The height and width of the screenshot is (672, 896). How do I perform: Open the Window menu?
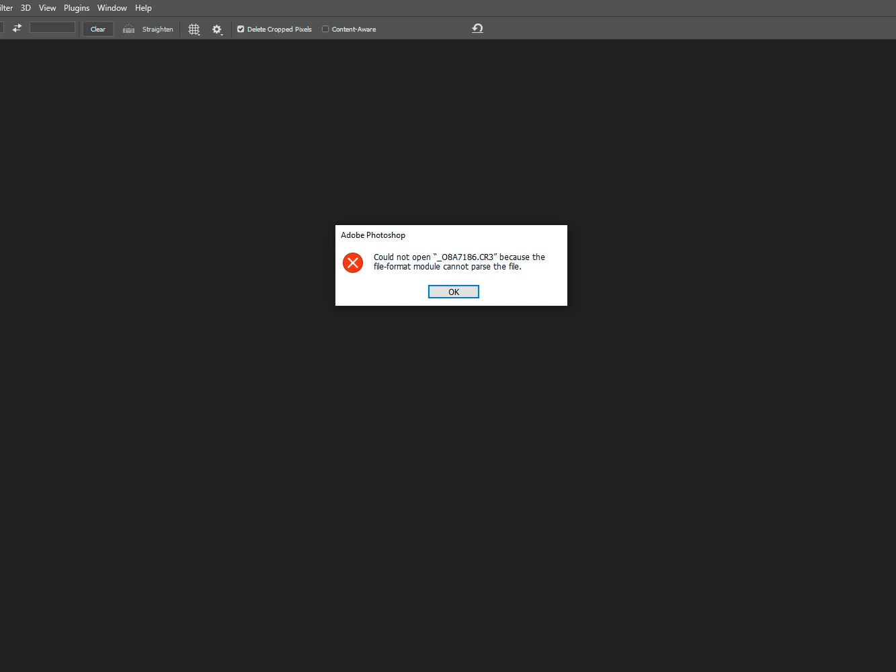112,8
